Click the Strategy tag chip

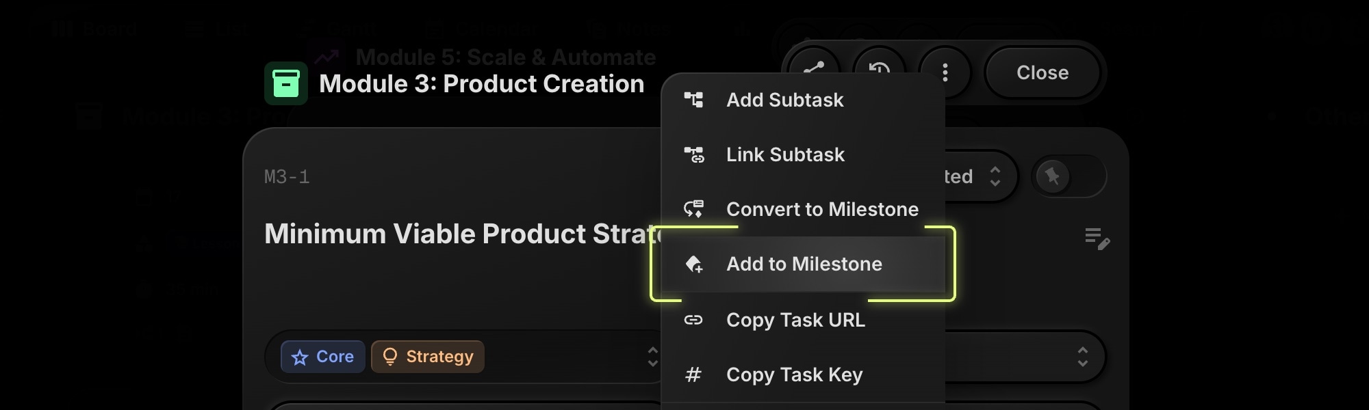click(x=427, y=357)
